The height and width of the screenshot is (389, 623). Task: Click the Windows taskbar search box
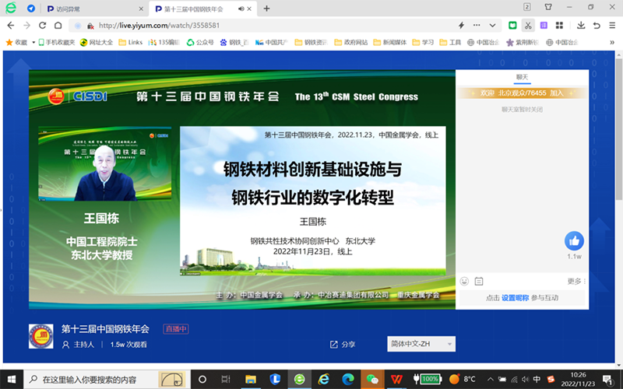90,379
